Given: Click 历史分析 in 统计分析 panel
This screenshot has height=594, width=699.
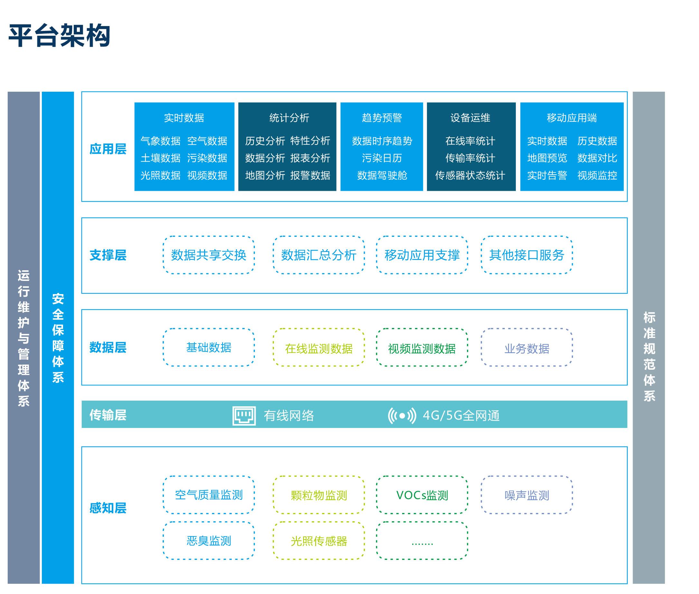Looking at the screenshot, I should point(265,141).
